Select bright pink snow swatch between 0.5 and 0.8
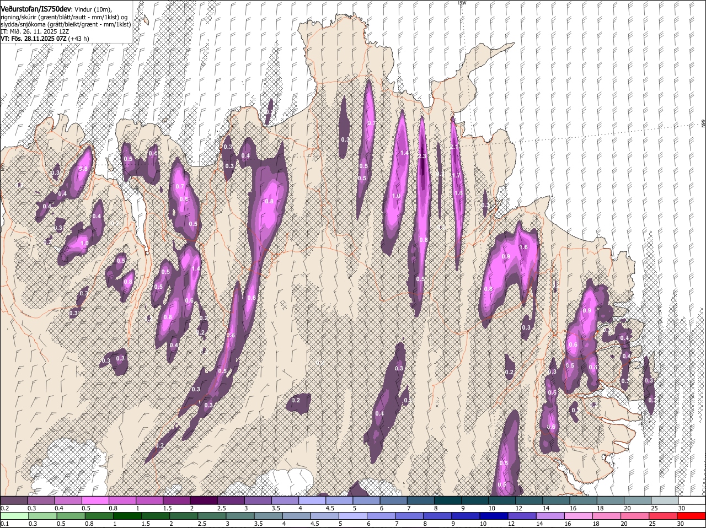 tap(95, 500)
